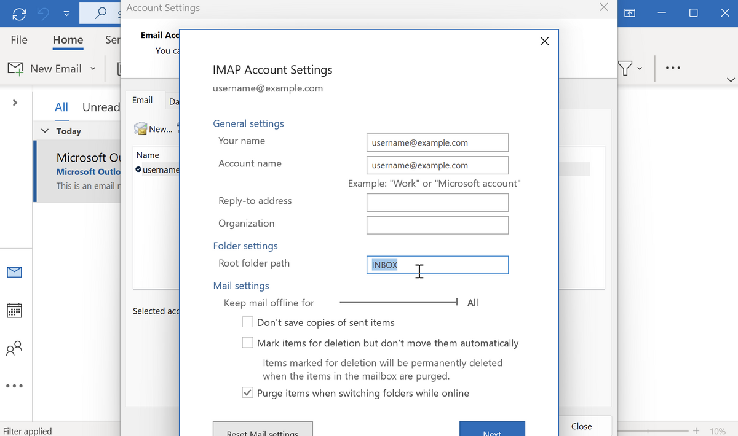Open the Filter dropdown arrow
Image resolution: width=738 pixels, height=436 pixels.
point(640,69)
